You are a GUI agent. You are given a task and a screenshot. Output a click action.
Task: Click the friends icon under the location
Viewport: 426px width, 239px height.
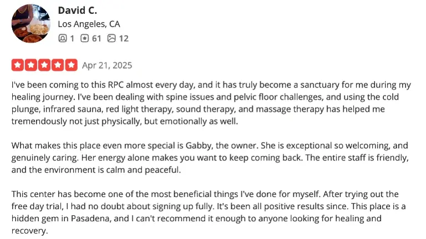click(x=62, y=38)
